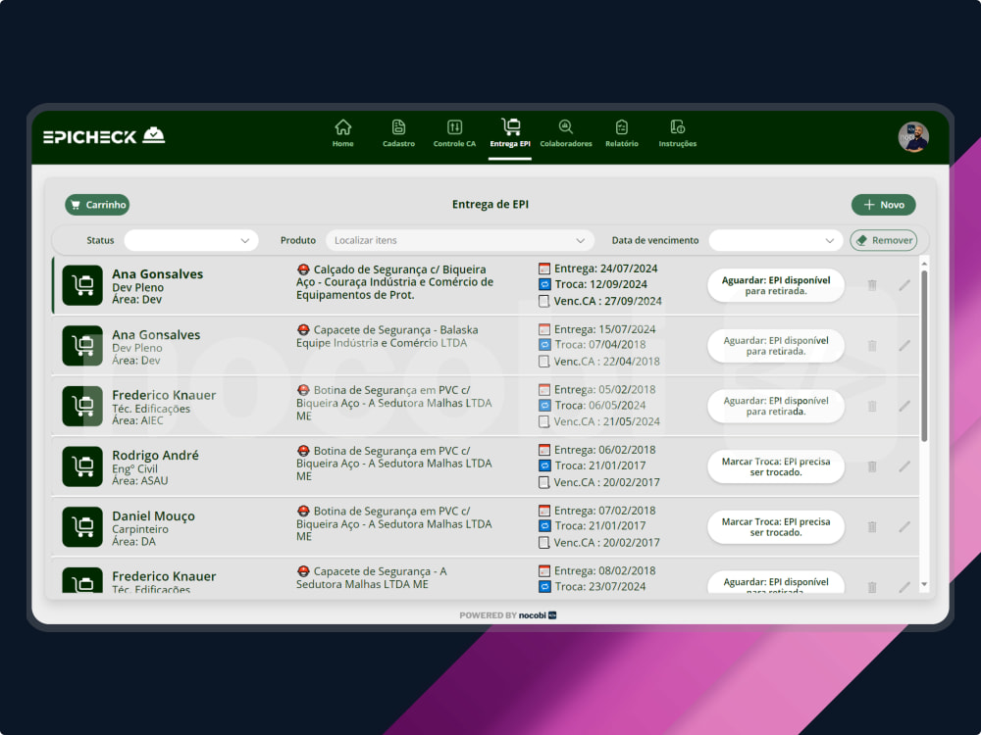Click Marcar Troca for Rodrigo André
This screenshot has height=735, width=981.
point(776,466)
